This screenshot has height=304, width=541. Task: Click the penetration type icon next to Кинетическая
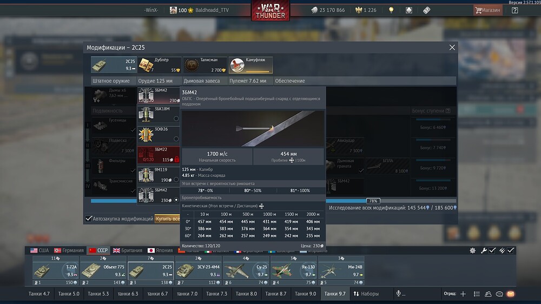261,206
